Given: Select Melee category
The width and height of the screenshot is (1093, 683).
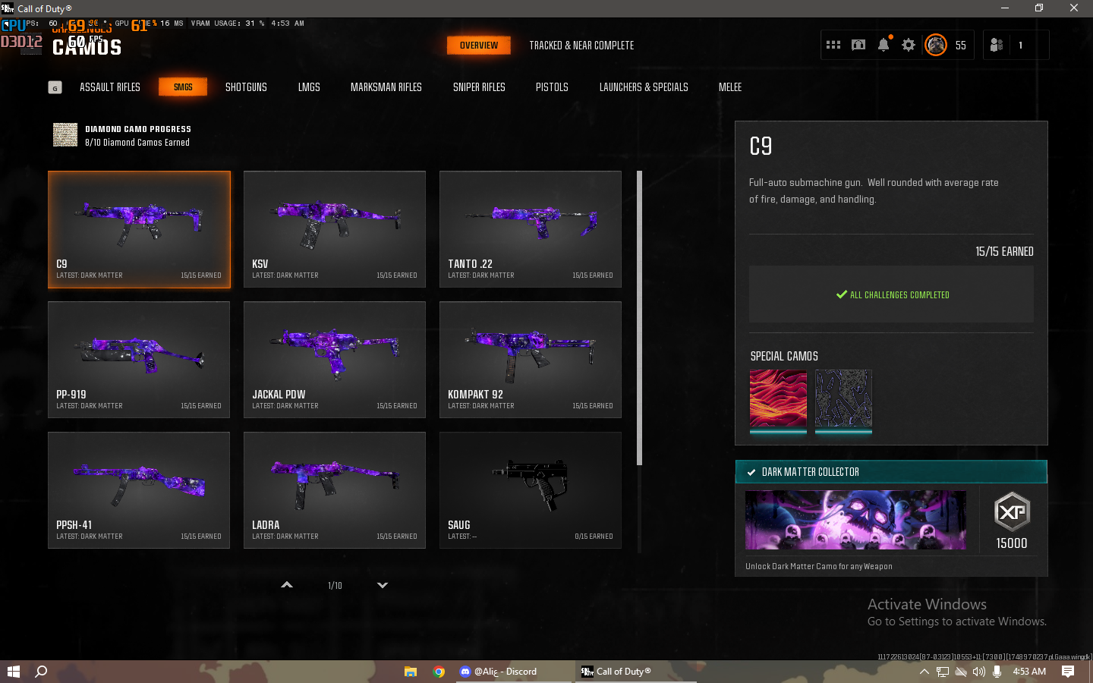Looking at the screenshot, I should (x=730, y=87).
